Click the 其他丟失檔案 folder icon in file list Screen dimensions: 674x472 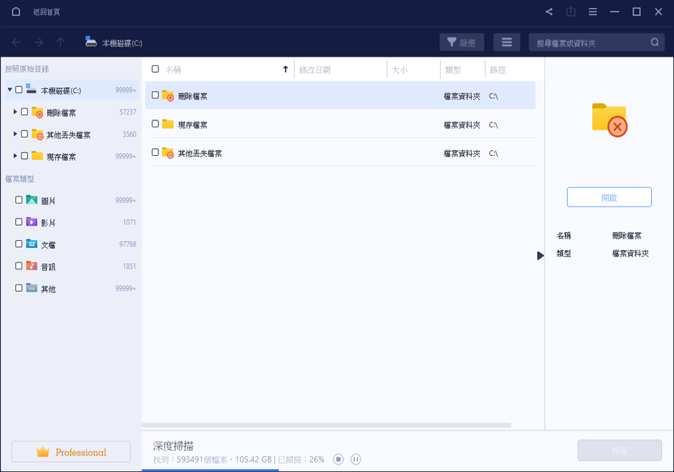pos(168,152)
